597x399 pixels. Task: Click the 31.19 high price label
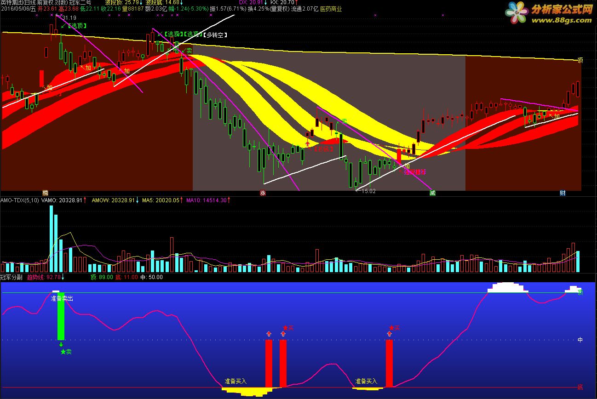coord(69,18)
